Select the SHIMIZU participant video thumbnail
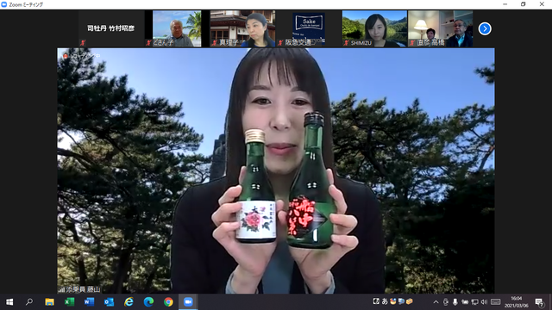The width and height of the screenshot is (552, 310). coord(374,28)
